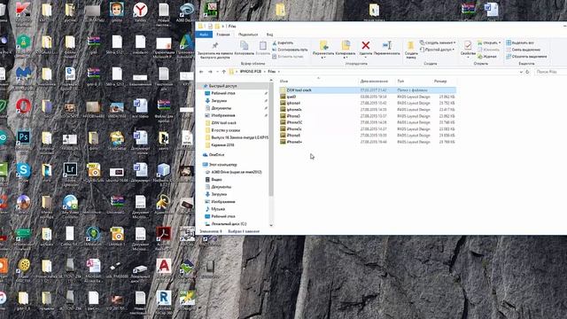
Task: Select the iphone4s file
Action: click(x=368, y=110)
